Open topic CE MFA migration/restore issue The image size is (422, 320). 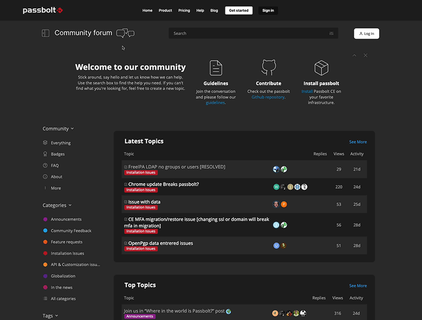coord(197,222)
